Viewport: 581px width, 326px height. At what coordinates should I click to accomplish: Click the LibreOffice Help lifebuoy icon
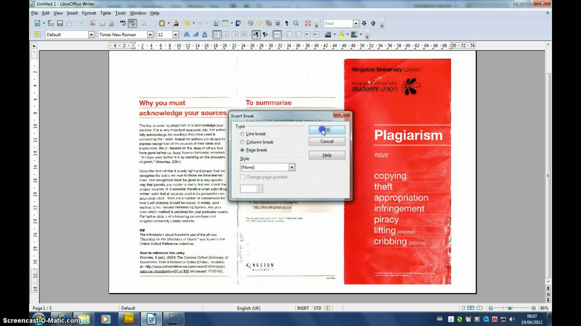pos(308,24)
